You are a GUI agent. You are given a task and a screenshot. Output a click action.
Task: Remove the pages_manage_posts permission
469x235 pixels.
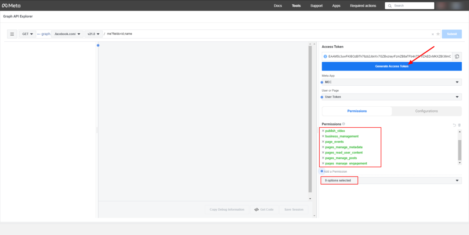[x=323, y=158]
